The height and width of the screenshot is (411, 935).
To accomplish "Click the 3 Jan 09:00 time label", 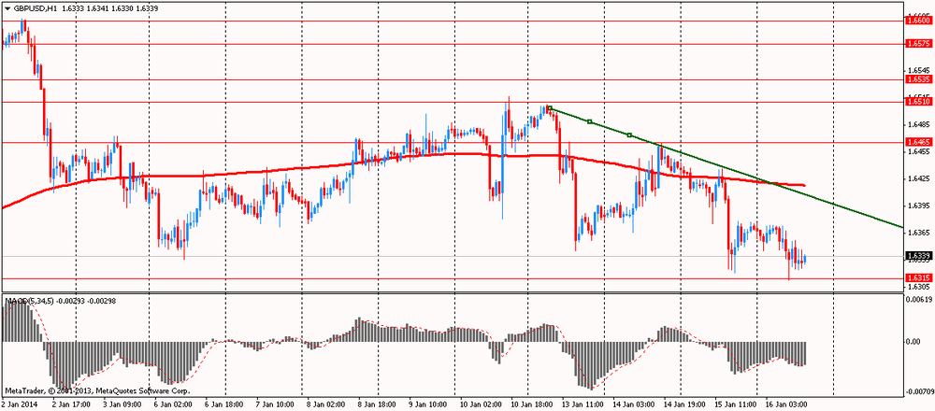I will (x=122, y=404).
